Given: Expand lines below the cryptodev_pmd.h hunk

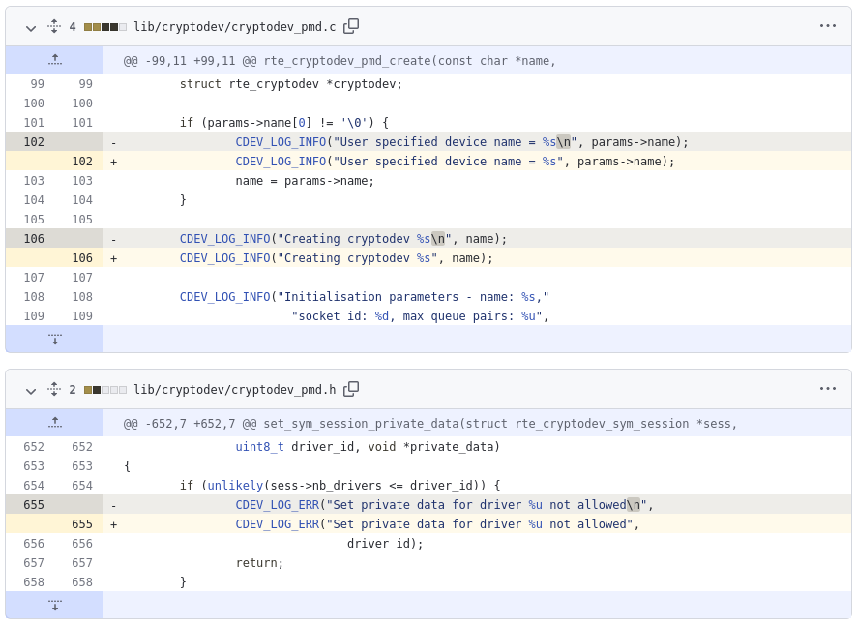Looking at the screenshot, I should [54, 605].
